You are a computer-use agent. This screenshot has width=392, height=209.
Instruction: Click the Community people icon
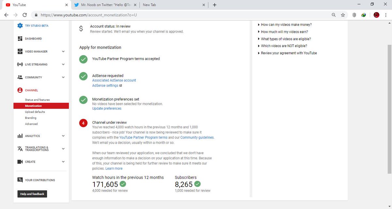20,77
